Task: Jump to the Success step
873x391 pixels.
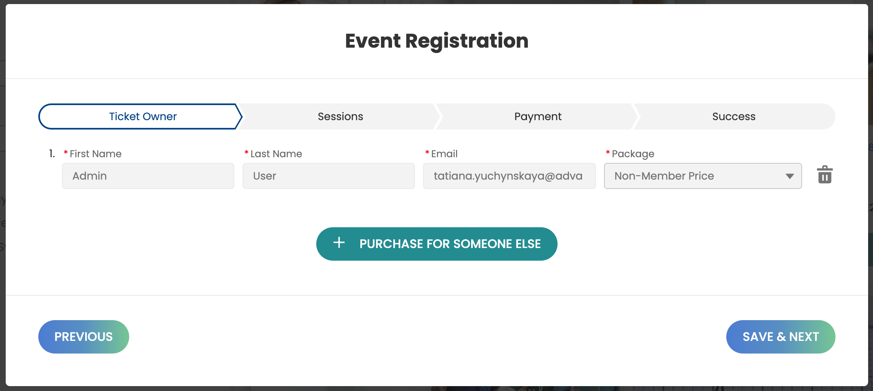Action: point(734,116)
